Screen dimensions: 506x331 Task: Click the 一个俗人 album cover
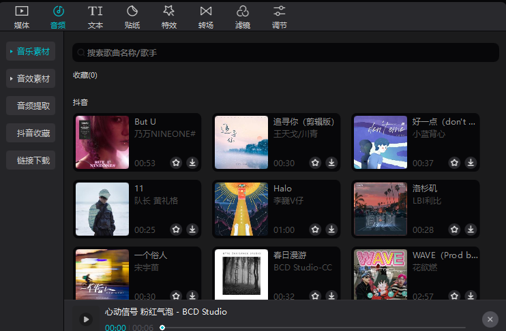click(x=102, y=274)
